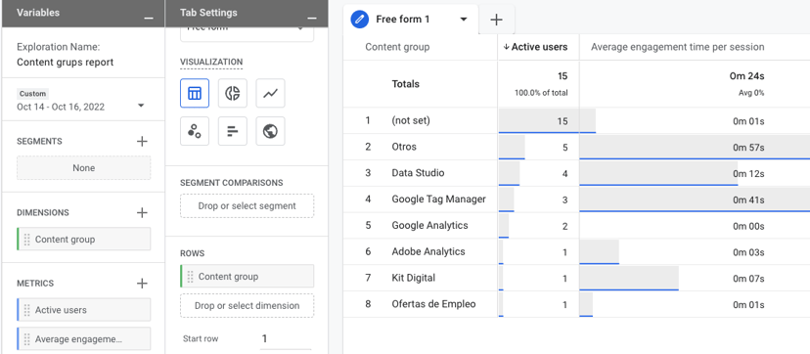
Task: Add a new metric with plus icon
Action: pyautogui.click(x=142, y=284)
